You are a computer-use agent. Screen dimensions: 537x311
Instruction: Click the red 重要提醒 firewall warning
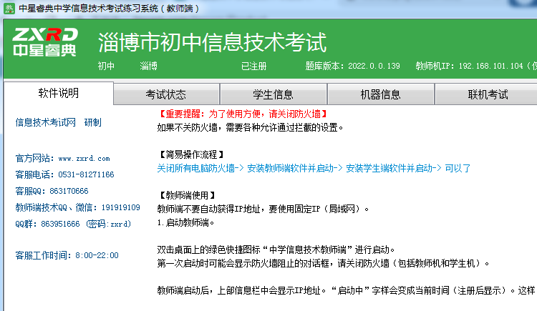pos(242,114)
